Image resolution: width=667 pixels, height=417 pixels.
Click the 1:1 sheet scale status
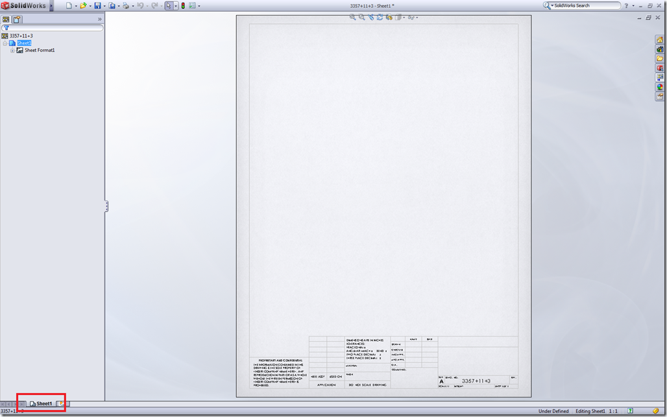pyautogui.click(x=613, y=411)
